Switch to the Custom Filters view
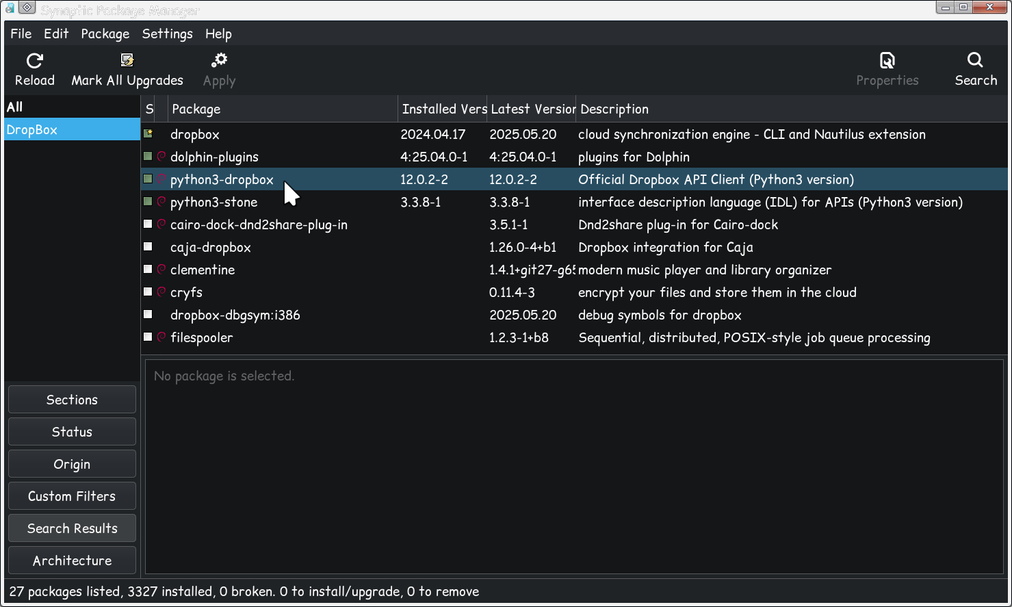1012x607 pixels. click(x=72, y=496)
